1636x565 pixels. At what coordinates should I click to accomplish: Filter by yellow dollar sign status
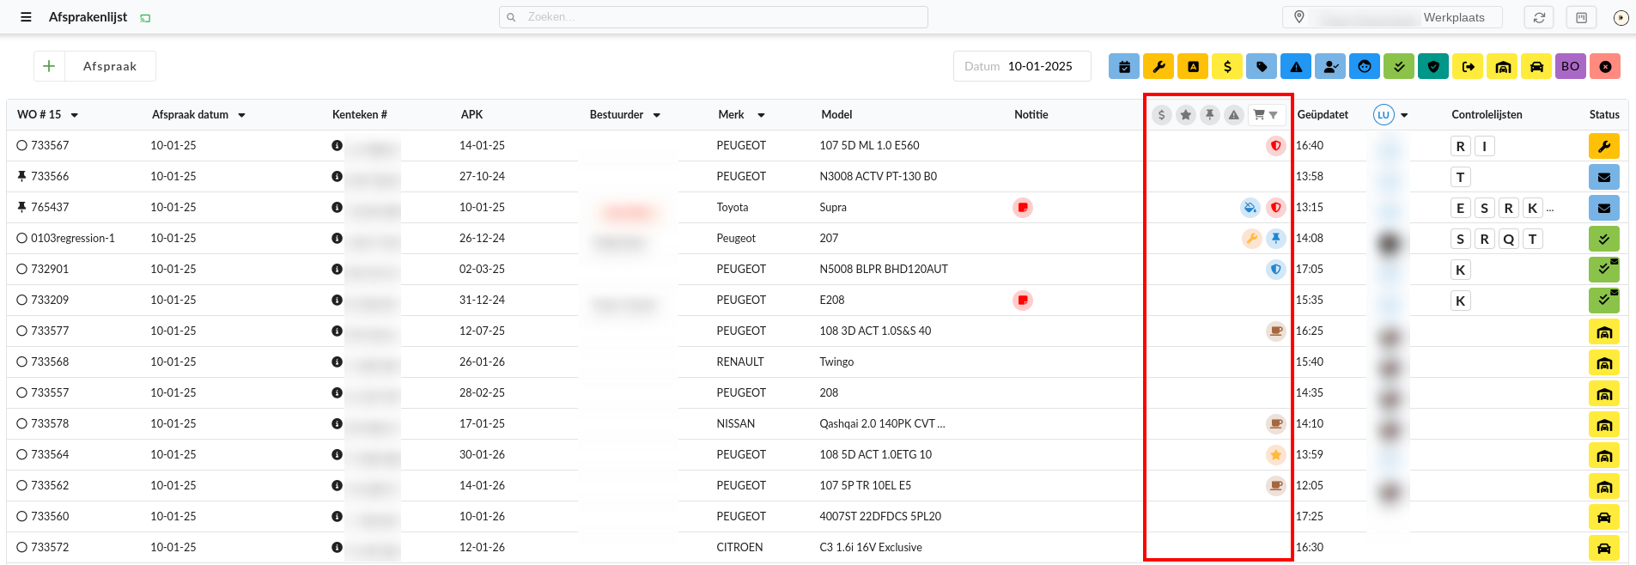coord(1227,66)
